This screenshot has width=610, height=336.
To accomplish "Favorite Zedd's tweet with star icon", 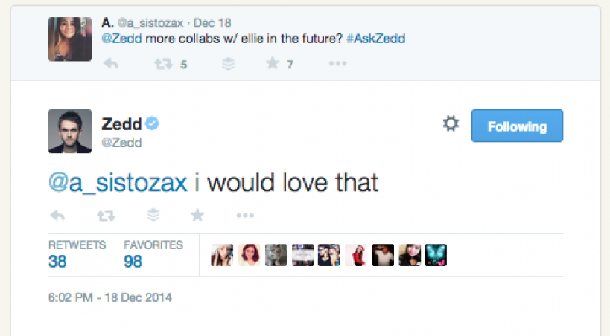I will coord(197,216).
